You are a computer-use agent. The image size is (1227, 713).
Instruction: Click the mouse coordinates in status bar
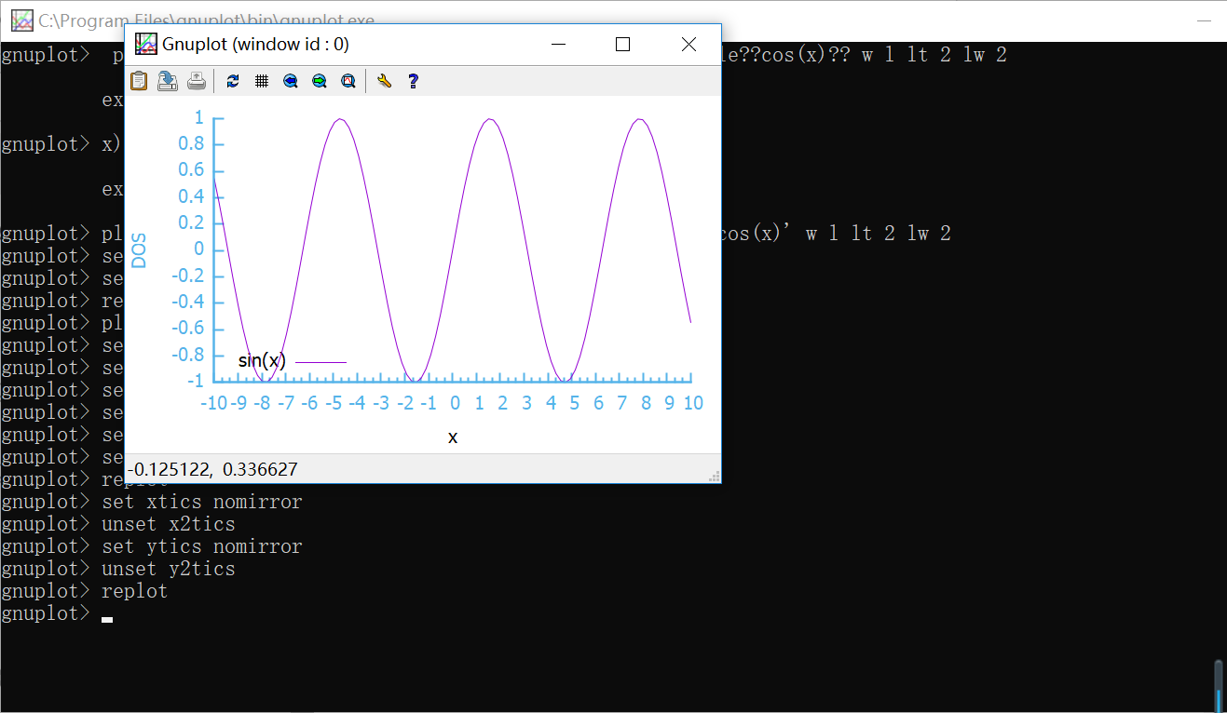coord(212,470)
